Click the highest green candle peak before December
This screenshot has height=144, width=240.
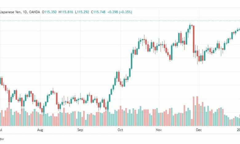(190, 27)
